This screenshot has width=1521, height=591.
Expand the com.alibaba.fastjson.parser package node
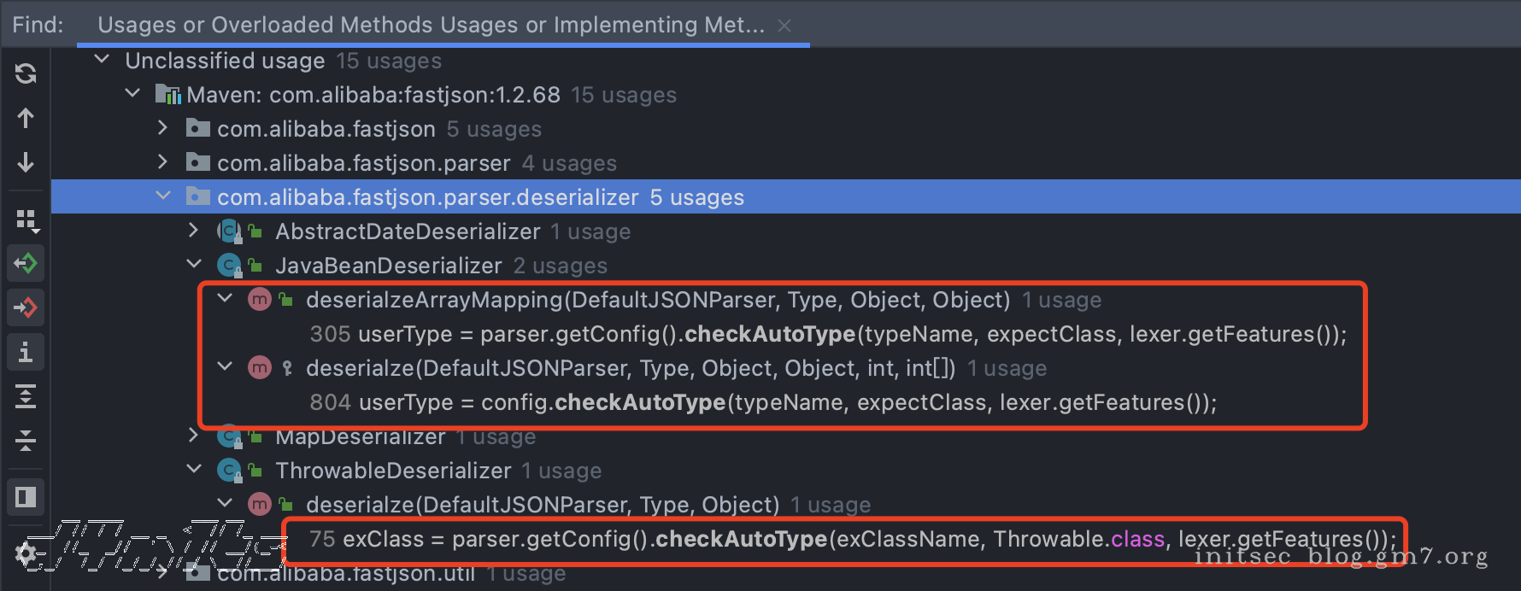[163, 162]
